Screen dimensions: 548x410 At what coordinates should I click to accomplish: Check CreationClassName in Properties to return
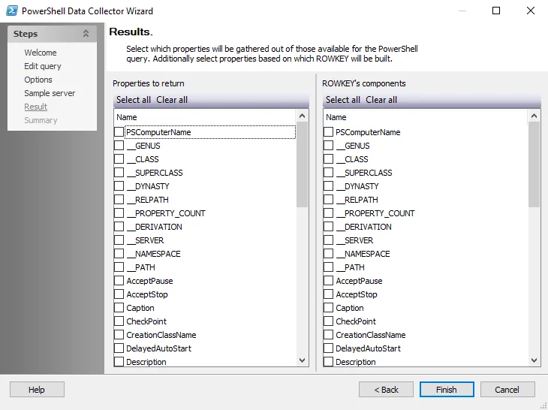click(x=119, y=335)
